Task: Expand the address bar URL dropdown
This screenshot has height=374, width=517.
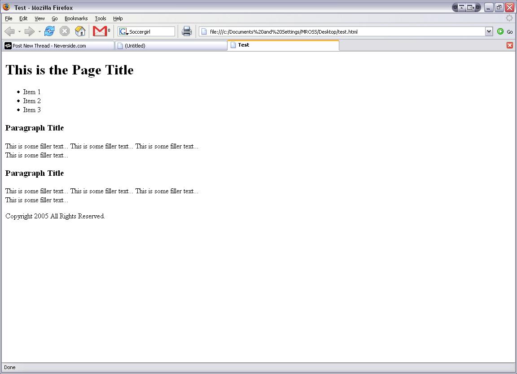Action: pos(489,31)
